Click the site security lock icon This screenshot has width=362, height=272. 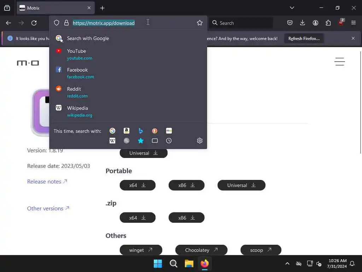tap(66, 23)
